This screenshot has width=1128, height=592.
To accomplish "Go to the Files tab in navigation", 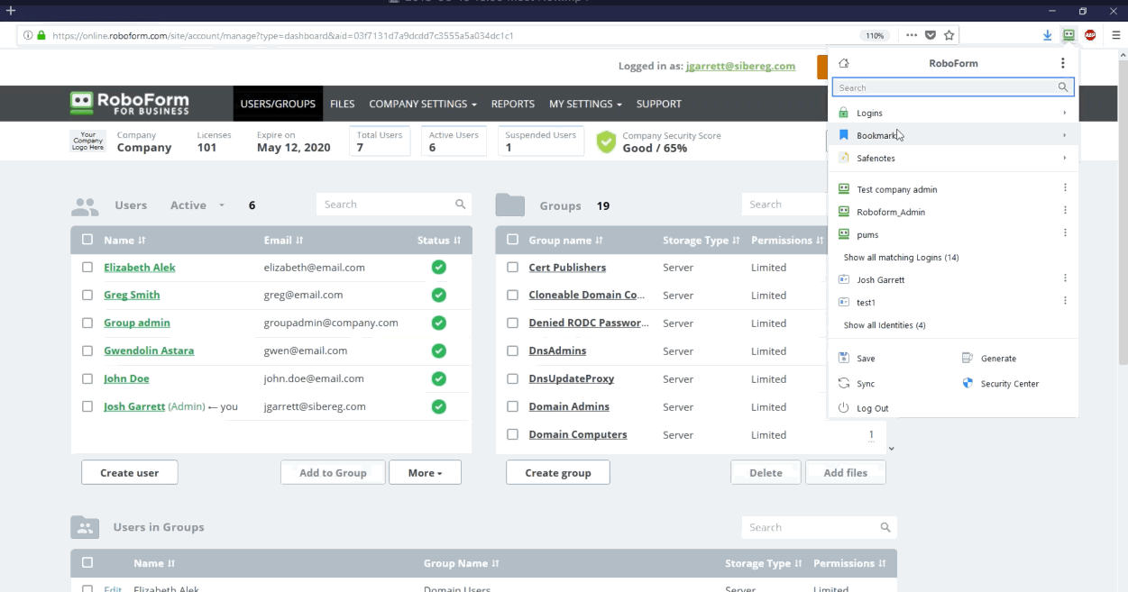I will point(342,104).
